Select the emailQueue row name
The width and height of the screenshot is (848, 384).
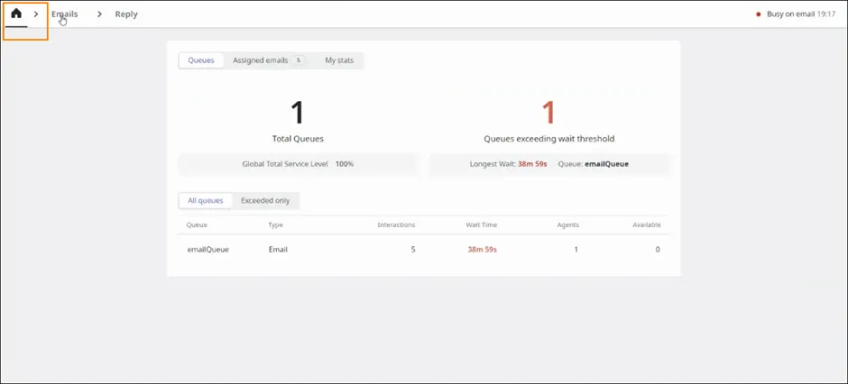(208, 250)
